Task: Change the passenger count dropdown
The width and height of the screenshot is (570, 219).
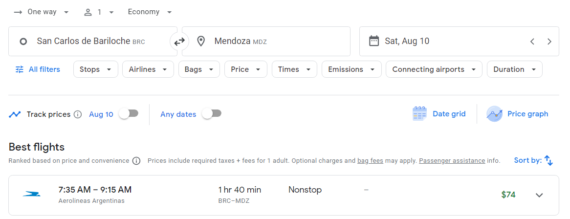Action: (x=99, y=12)
